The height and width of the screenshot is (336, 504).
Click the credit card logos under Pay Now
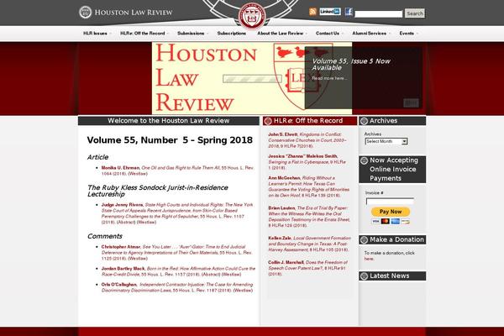tap(391, 221)
